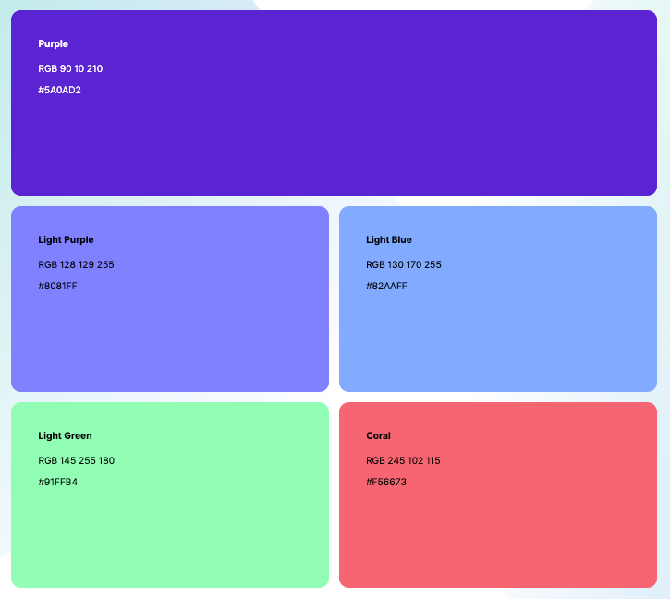Viewport: 670px width, 599px height.
Task: Click the "RGB 245 102 115" value
Action: pos(403,461)
